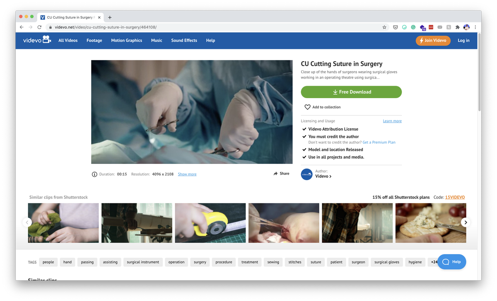Reload the current page
497x301 pixels.
pyautogui.click(x=39, y=27)
